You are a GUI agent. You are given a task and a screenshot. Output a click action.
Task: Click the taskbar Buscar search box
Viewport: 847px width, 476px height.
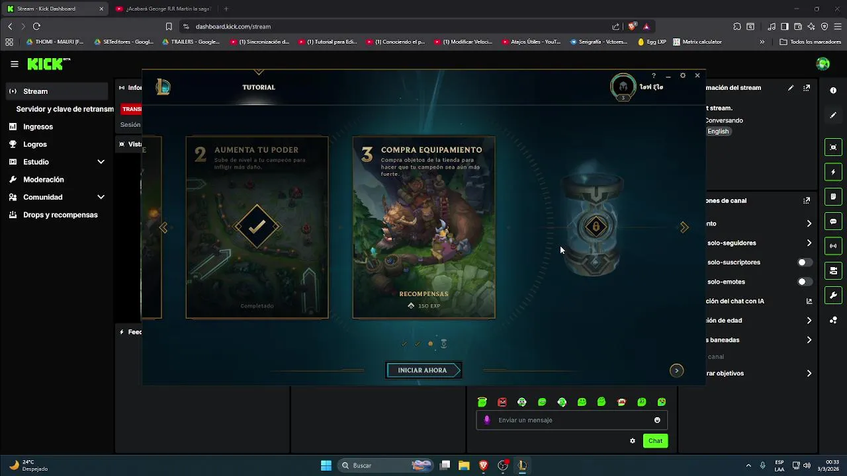386,465
